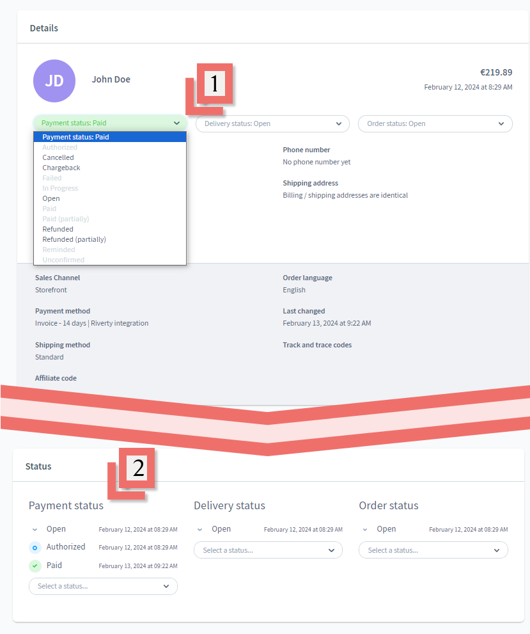Select Cancelled from the payment status list
This screenshot has height=634, width=530.
click(58, 157)
